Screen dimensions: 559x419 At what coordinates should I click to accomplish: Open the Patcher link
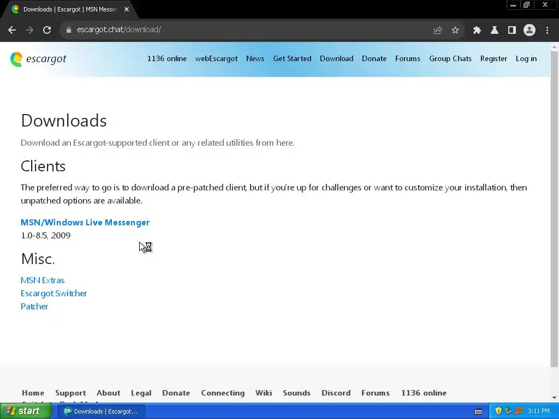pos(34,307)
